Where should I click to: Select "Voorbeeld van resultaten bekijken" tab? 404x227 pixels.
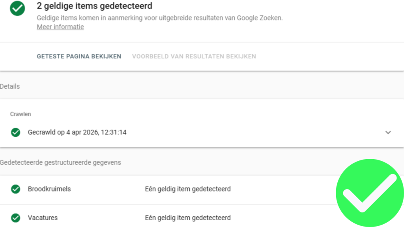point(194,56)
